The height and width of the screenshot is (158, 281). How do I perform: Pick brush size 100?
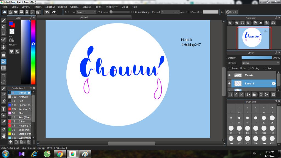[264, 129]
